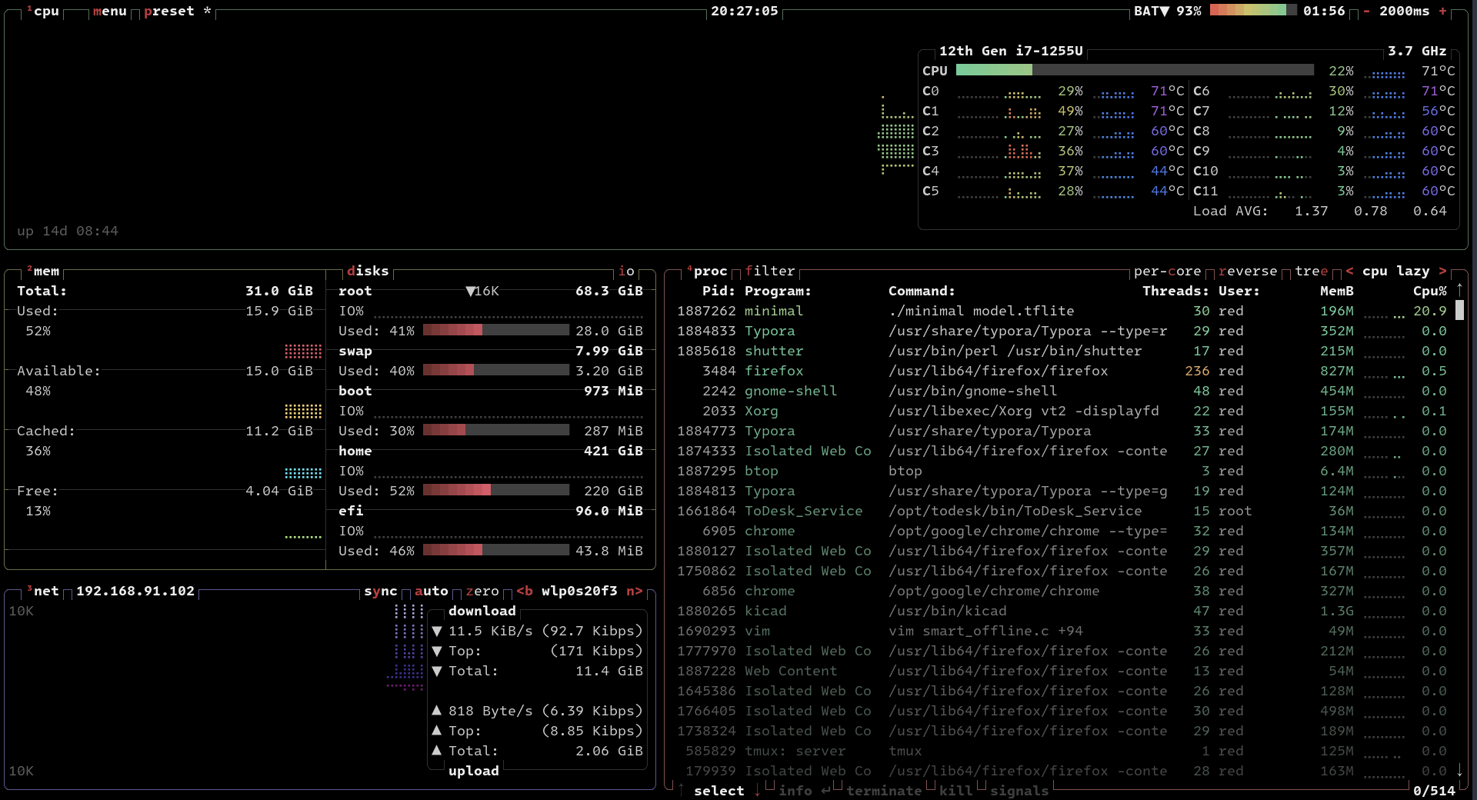Select the ToDesk_Service process row
The width and height of the screenshot is (1477, 800).
[1062, 511]
